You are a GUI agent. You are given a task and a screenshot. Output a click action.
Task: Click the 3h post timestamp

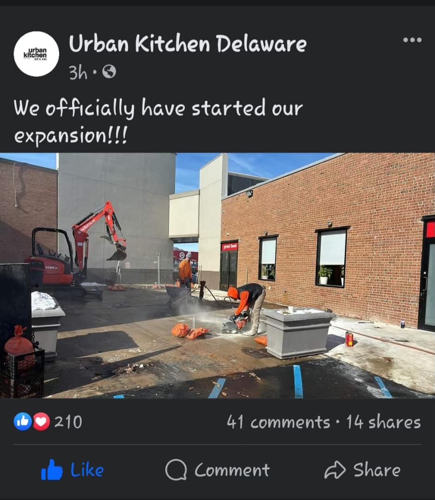coord(78,72)
